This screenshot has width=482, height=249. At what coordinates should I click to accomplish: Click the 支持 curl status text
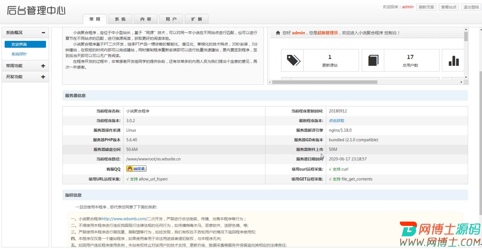339,169
